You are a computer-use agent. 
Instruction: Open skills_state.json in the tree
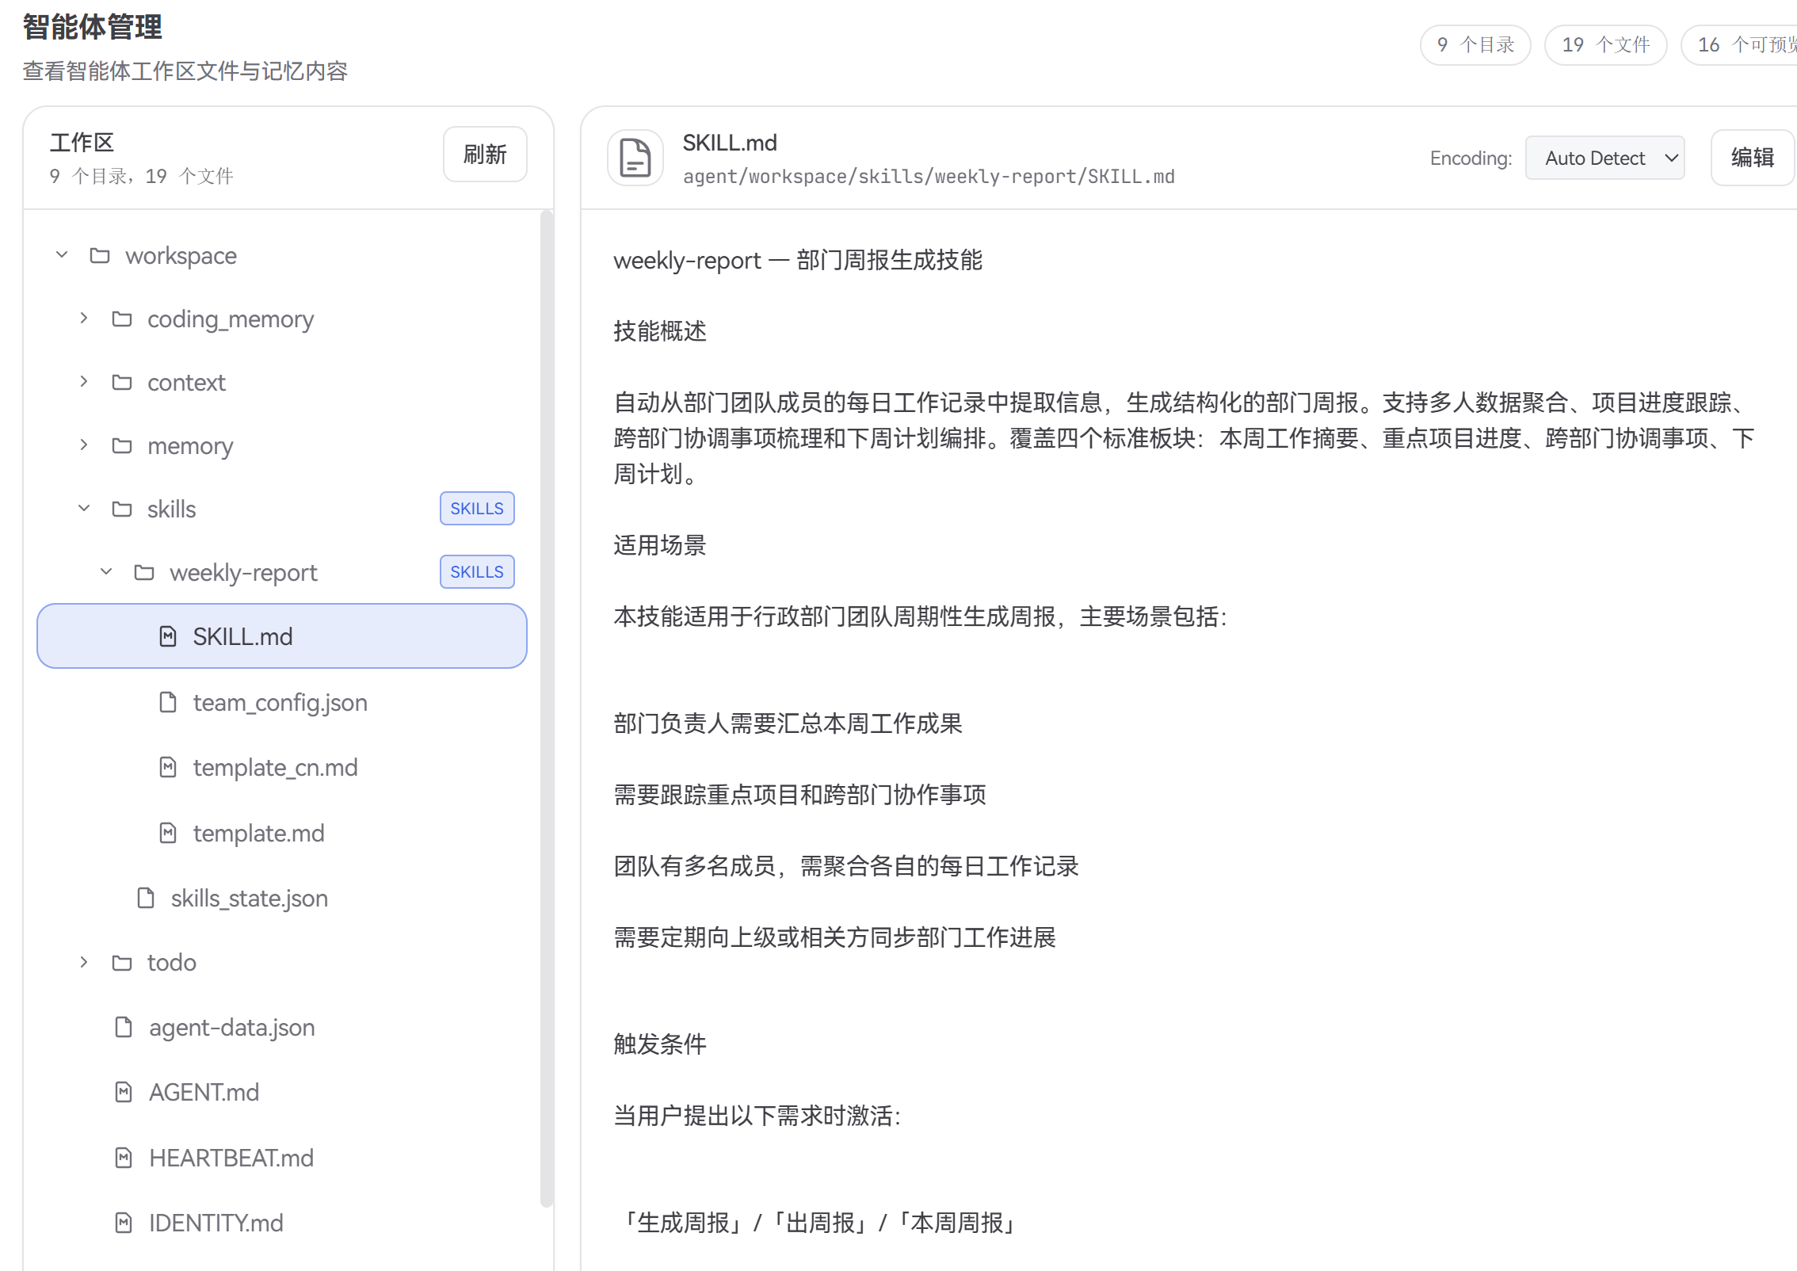[x=250, y=898]
